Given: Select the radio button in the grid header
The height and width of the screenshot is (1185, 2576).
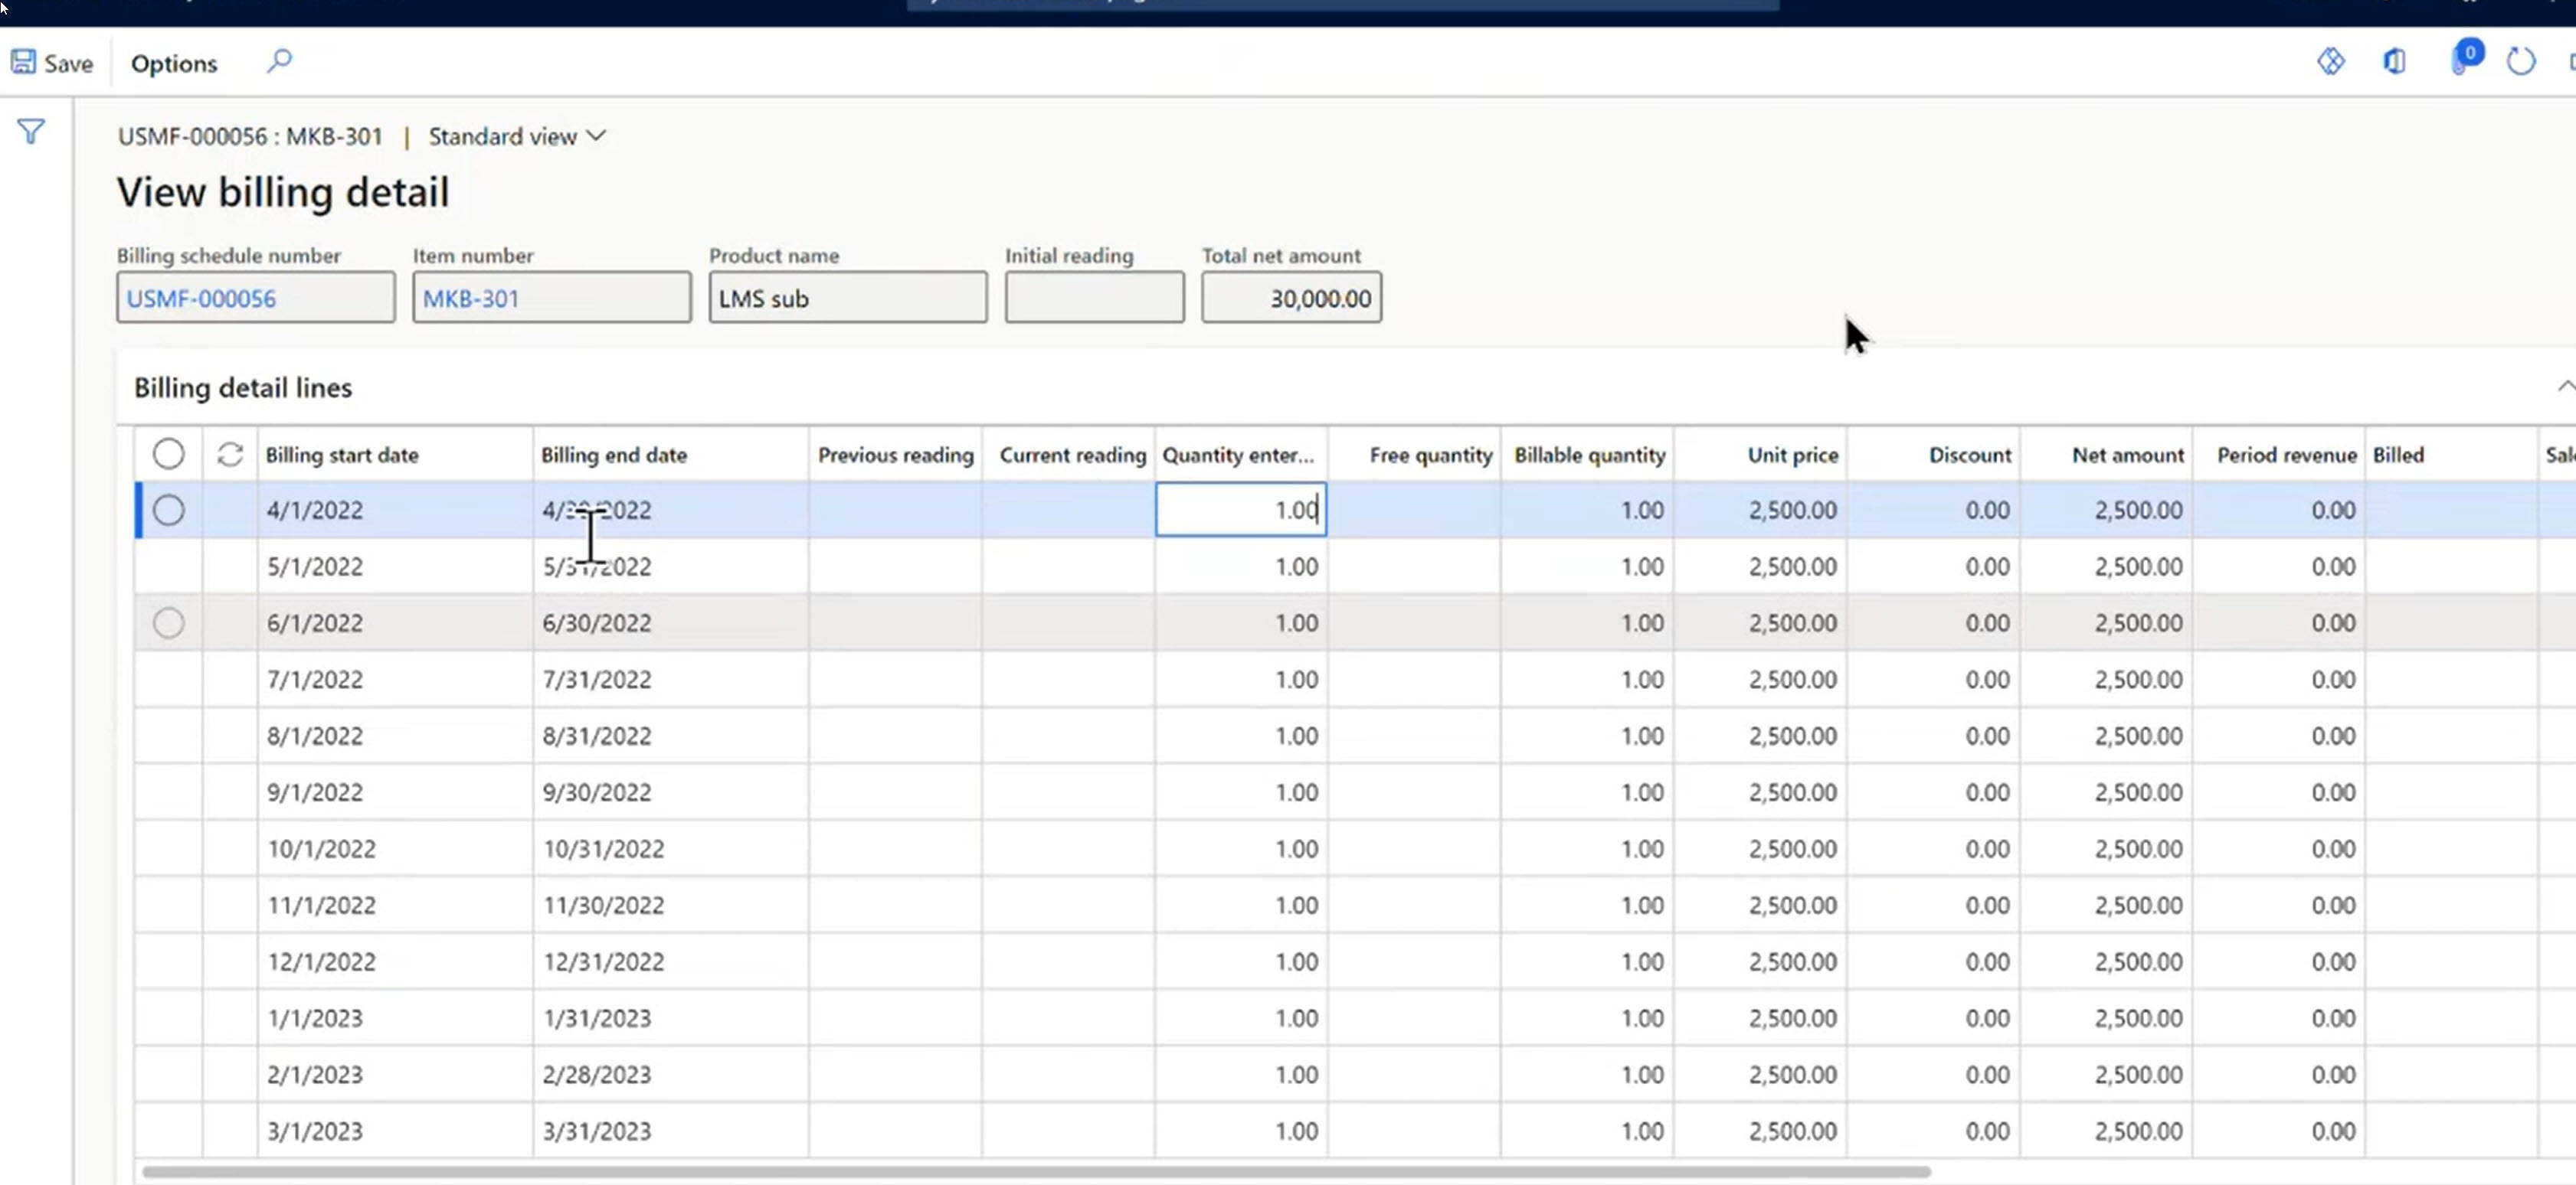Looking at the screenshot, I should click(x=168, y=454).
